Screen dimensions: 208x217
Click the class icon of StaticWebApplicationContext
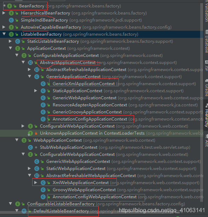[37, 169]
